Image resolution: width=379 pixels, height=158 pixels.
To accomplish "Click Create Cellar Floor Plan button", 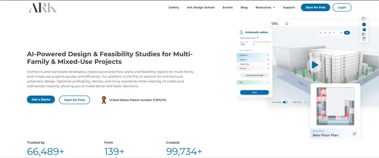I will 254,76.
